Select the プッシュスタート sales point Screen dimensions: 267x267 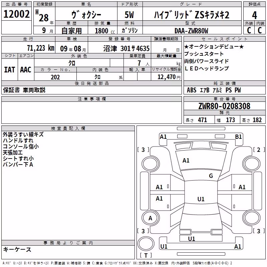[204, 54]
